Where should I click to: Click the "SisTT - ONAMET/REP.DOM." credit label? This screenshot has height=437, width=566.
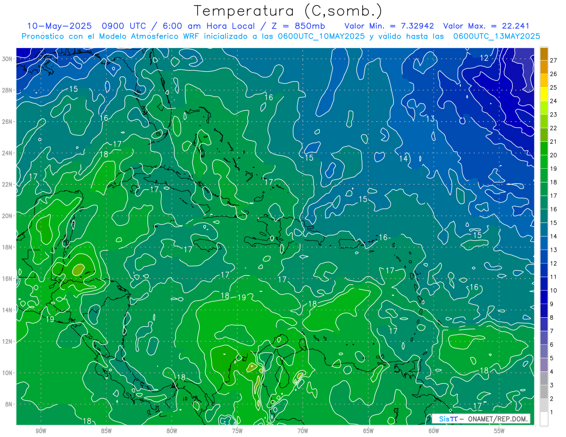[x=481, y=419]
